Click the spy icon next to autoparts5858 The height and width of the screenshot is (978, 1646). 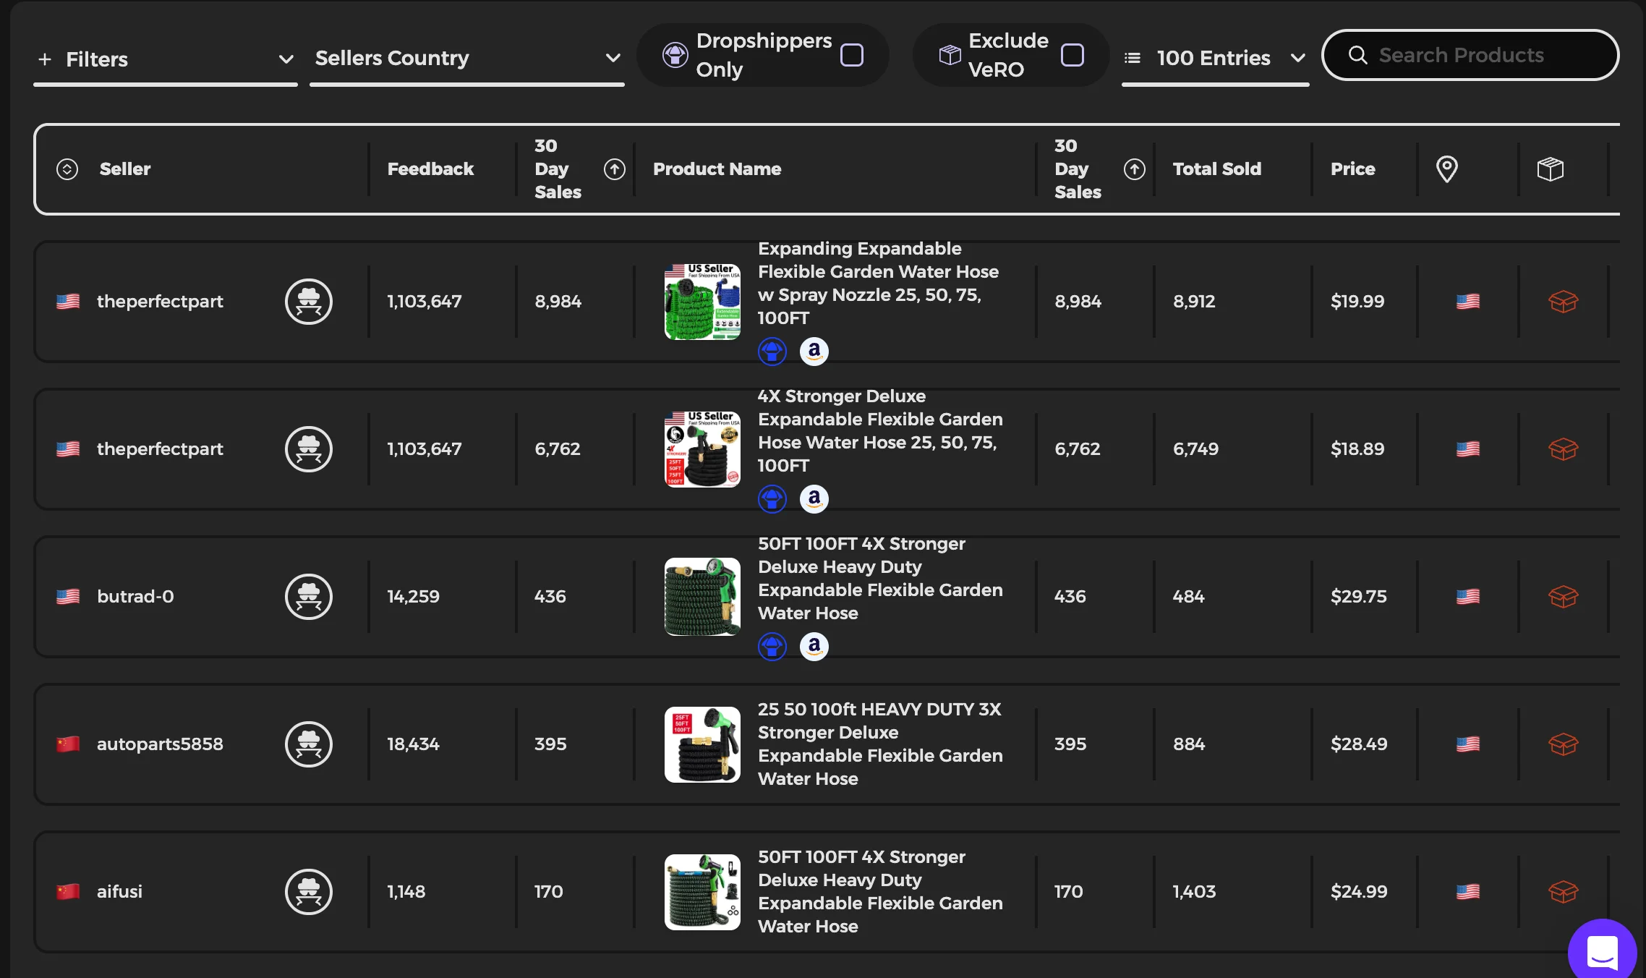click(309, 744)
